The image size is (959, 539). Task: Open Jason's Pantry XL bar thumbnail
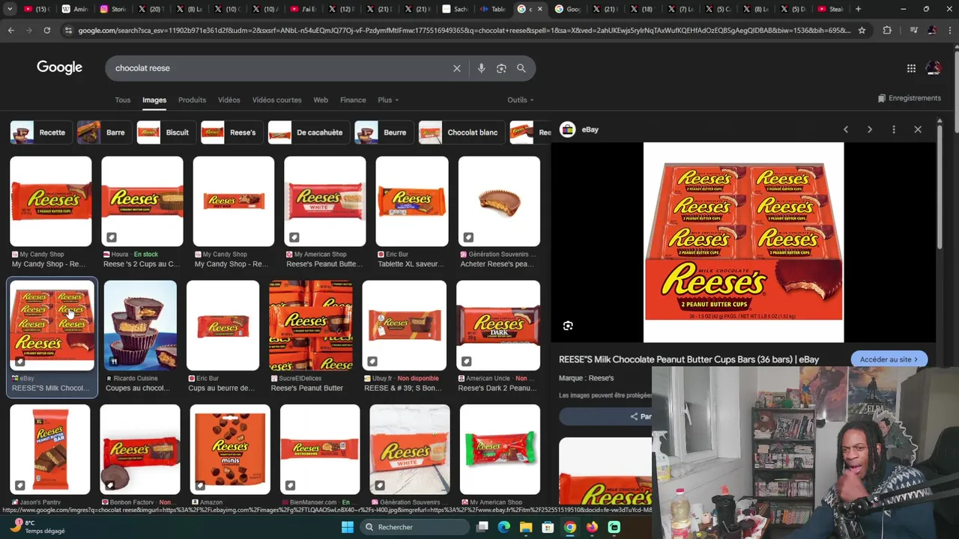click(x=50, y=450)
